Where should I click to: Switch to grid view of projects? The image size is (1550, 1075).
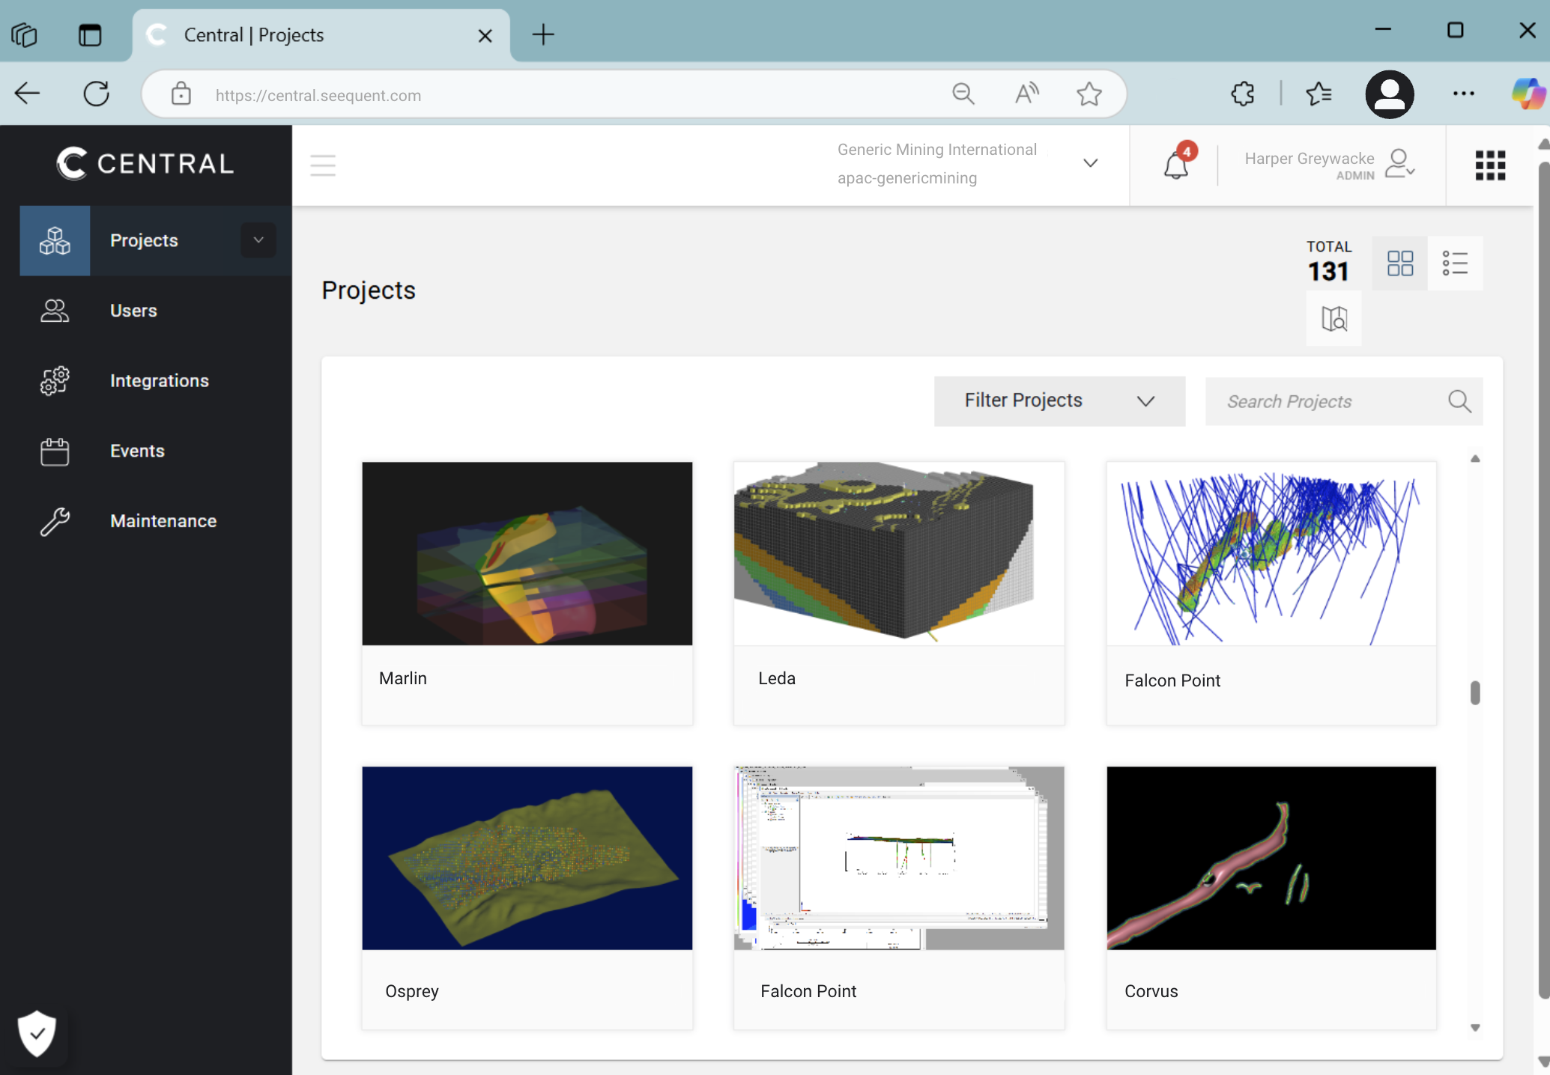1399,264
